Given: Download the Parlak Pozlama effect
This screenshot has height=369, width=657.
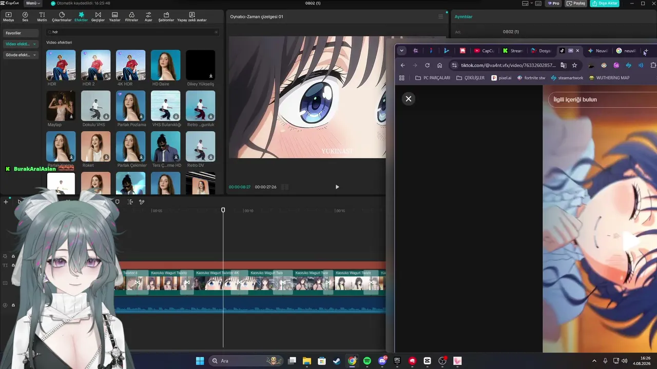Looking at the screenshot, I should tap(141, 116).
